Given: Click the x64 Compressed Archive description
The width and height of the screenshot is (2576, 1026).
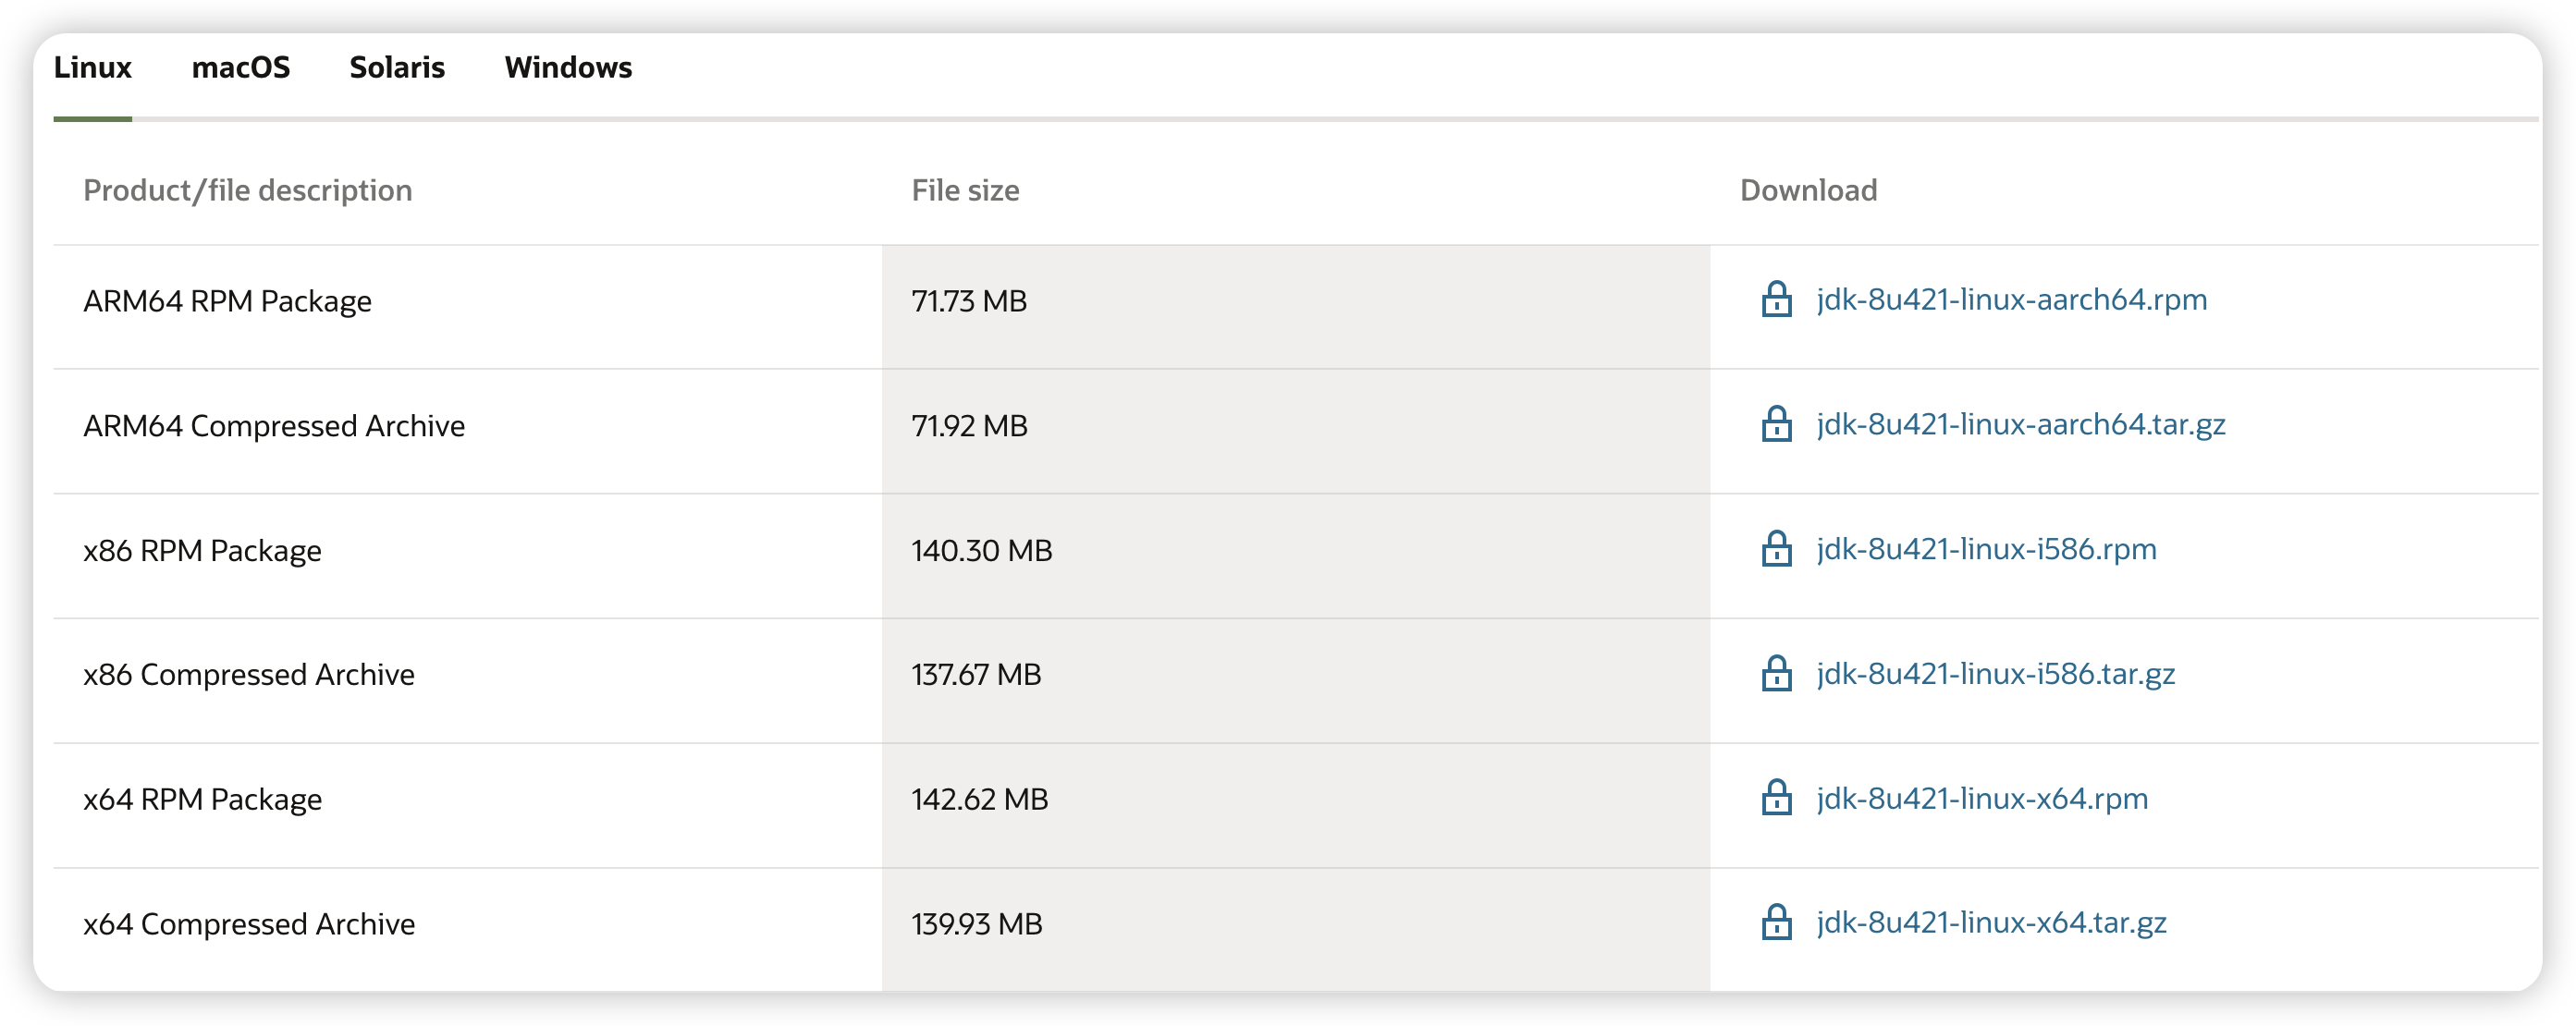Looking at the screenshot, I should pos(249,924).
